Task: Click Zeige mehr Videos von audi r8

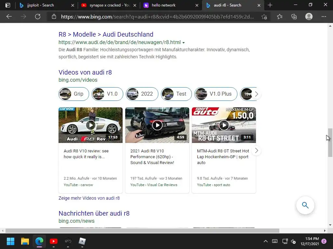Action: click(x=89, y=198)
